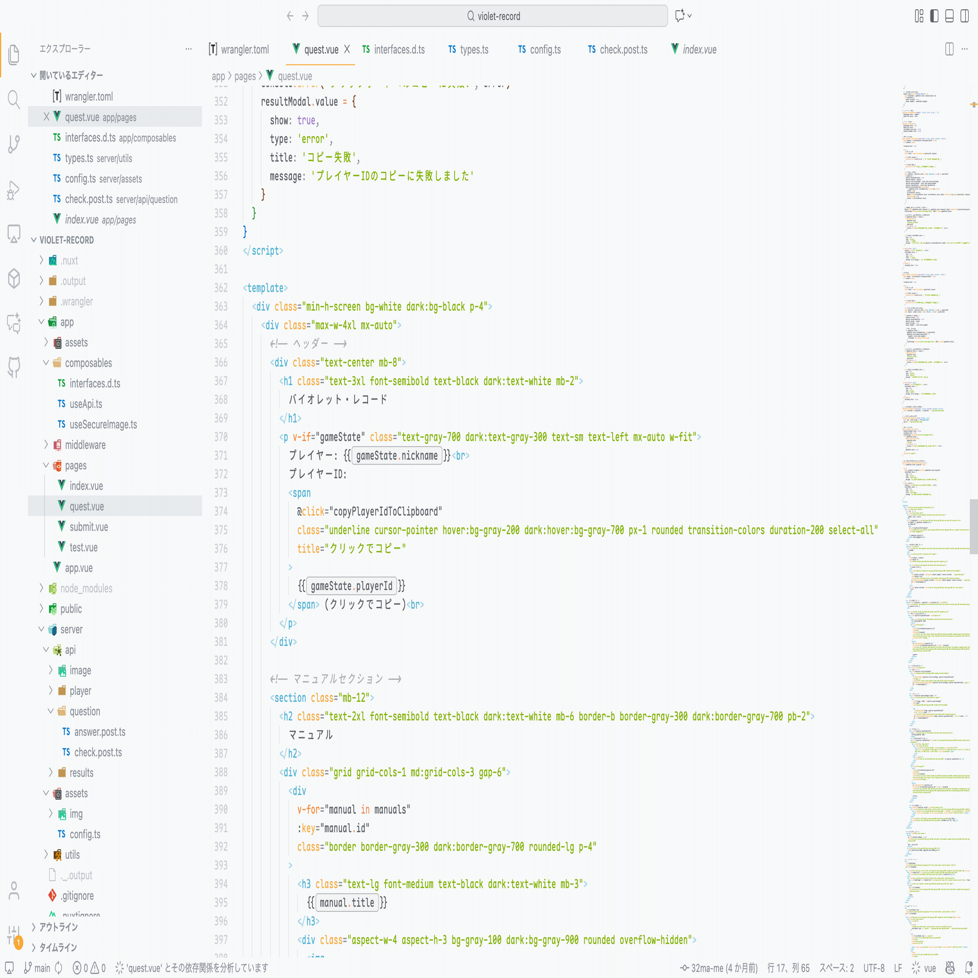Screen dimensions: 978x978
Task: Open Run and Debug view
Action: [x=14, y=190]
